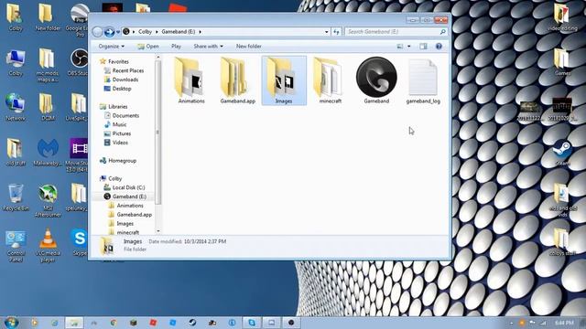The height and width of the screenshot is (329, 586).
Task: Open the Videos library
Action: click(120, 143)
